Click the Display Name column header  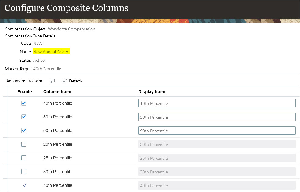[152, 92]
